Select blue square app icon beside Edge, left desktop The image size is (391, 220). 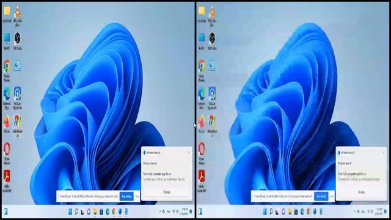click(x=18, y=94)
